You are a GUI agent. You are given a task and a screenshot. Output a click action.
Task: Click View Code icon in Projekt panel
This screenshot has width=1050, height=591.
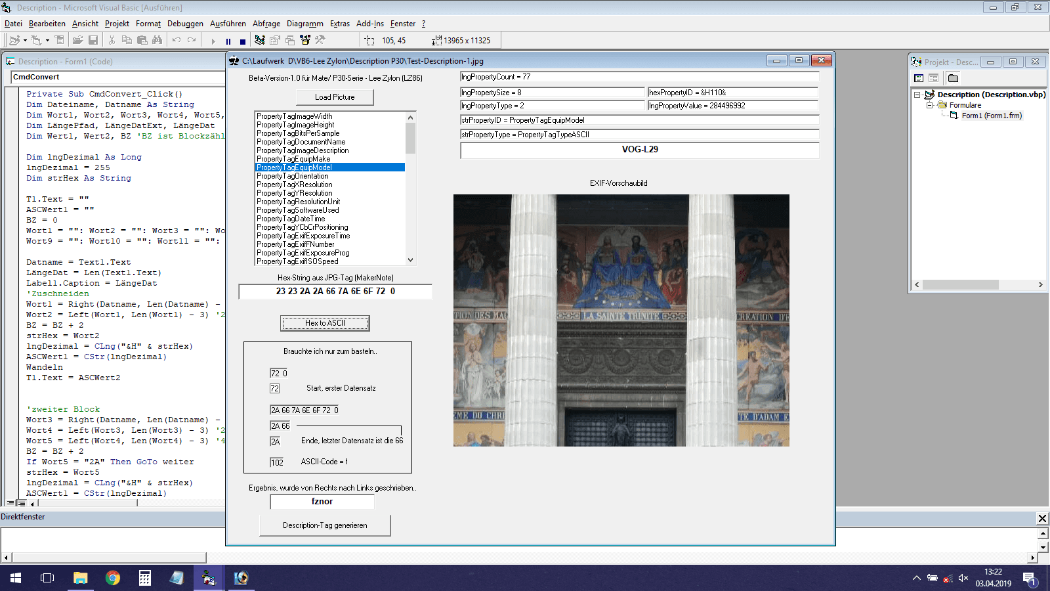[x=919, y=78]
